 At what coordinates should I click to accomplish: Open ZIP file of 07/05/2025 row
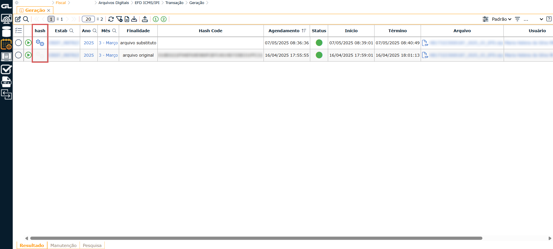pyautogui.click(x=425, y=43)
